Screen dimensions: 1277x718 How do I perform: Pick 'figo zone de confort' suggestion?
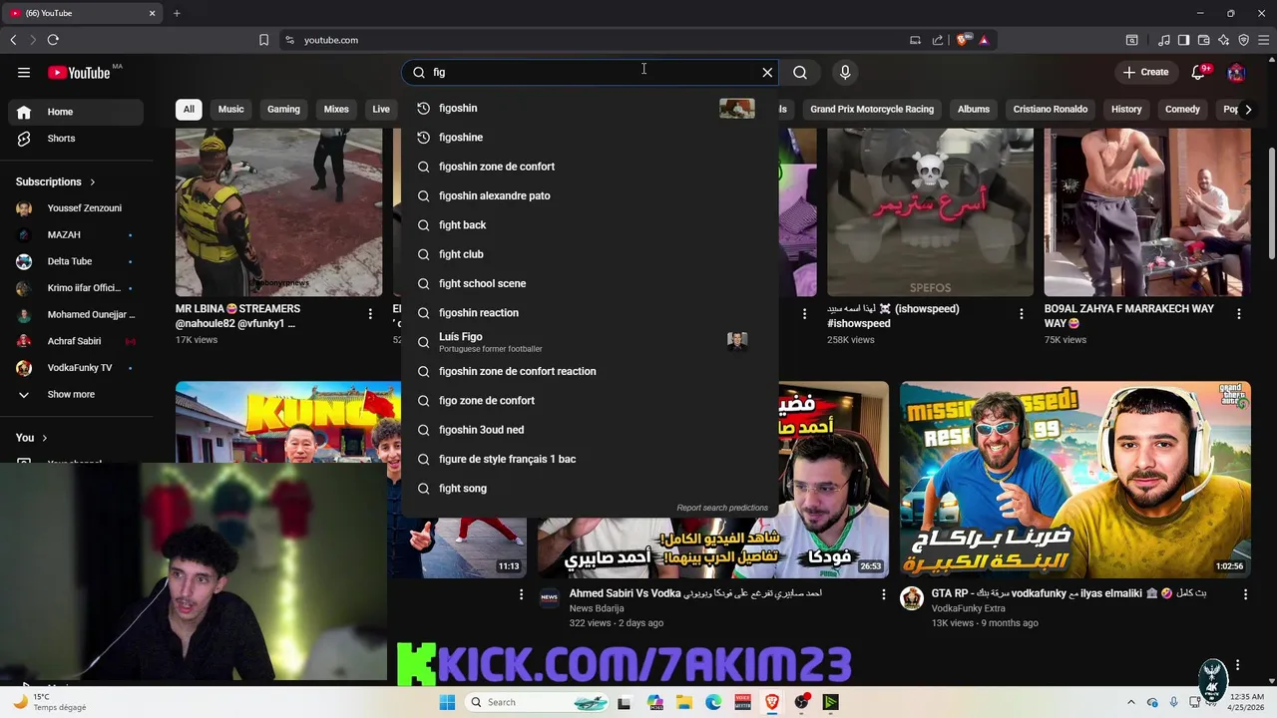tap(590, 401)
